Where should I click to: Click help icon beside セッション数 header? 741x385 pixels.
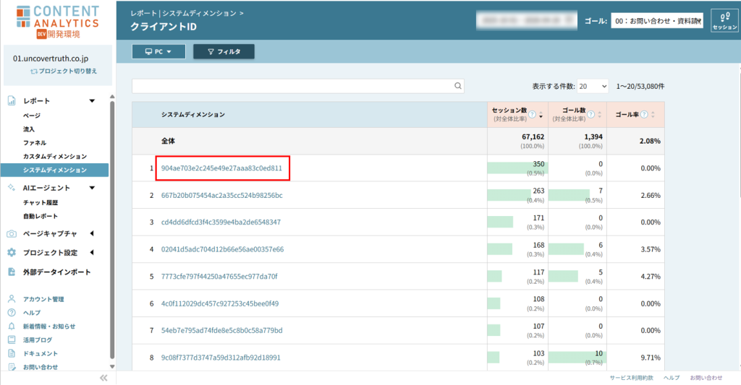pos(532,114)
